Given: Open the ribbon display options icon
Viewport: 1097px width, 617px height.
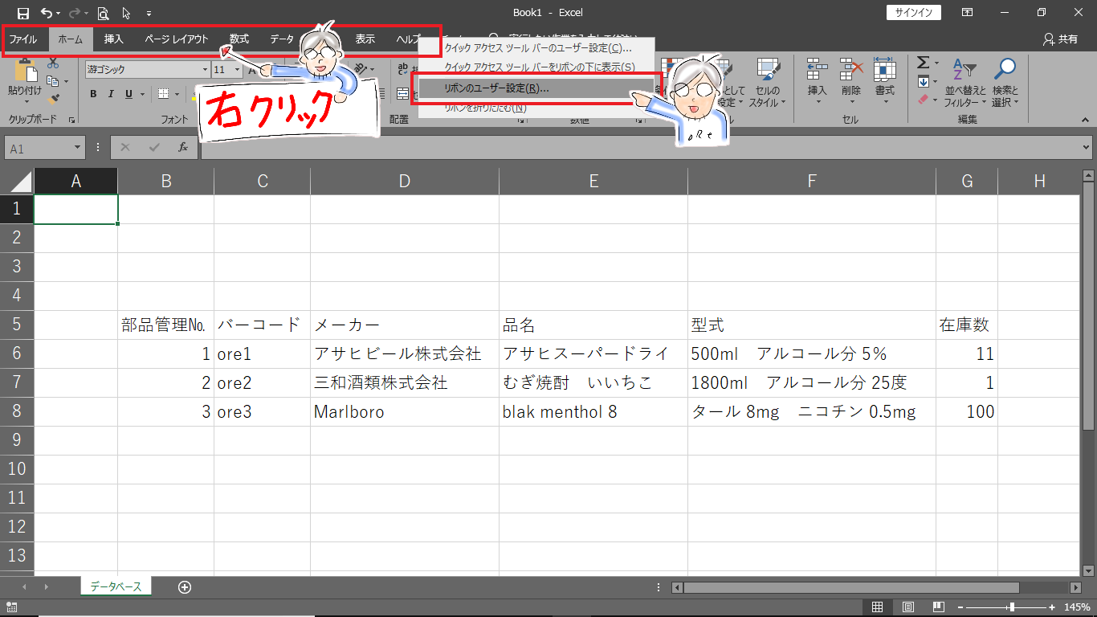Looking at the screenshot, I should 968,13.
